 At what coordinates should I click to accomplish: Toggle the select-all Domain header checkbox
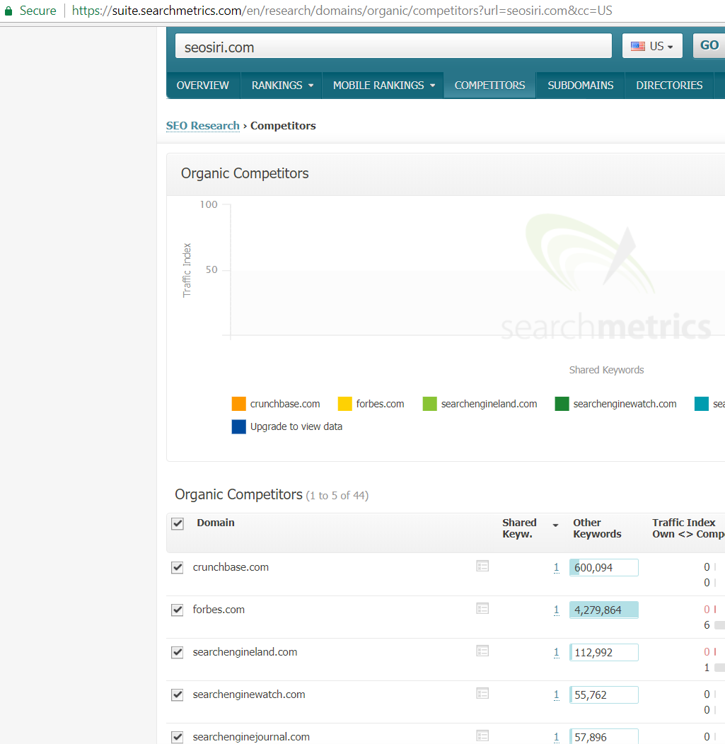178,524
